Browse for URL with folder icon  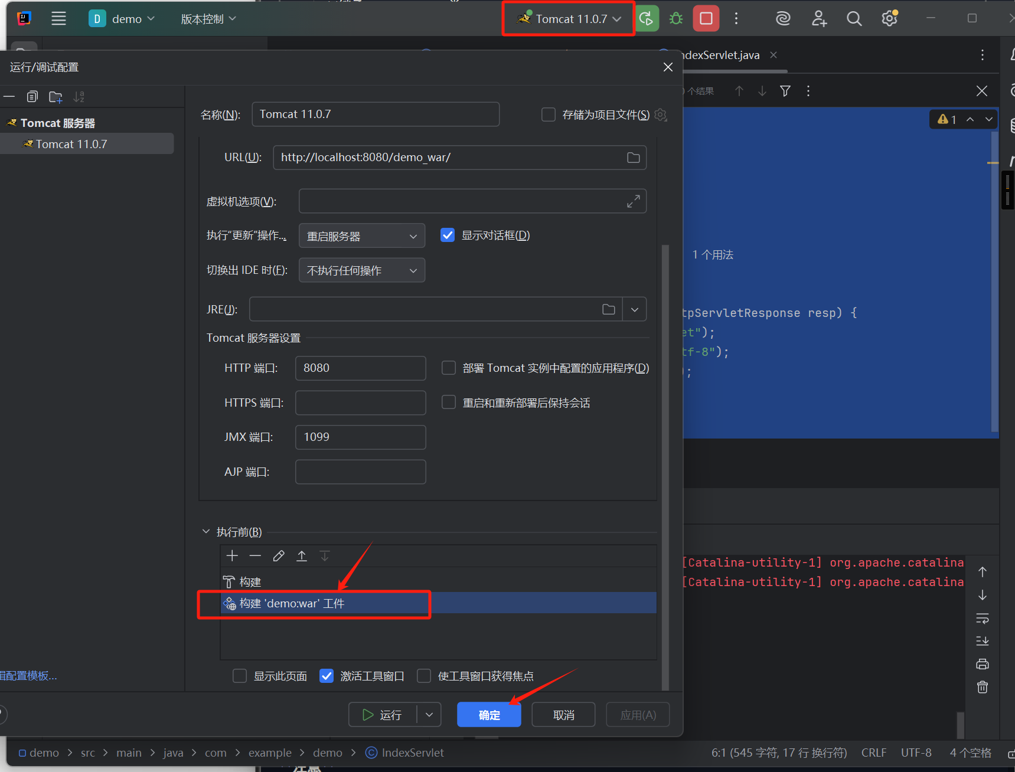[634, 158]
